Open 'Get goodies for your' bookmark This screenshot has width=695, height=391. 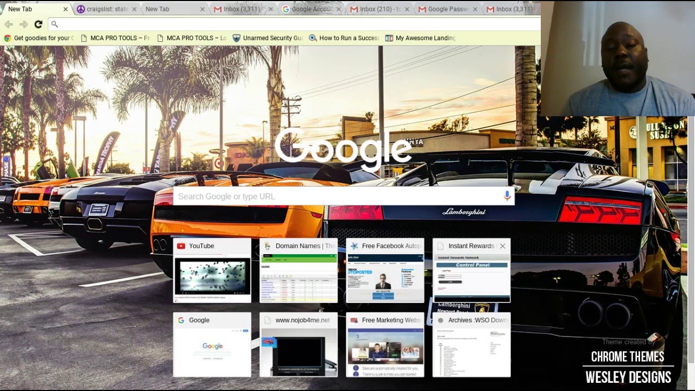(x=38, y=38)
